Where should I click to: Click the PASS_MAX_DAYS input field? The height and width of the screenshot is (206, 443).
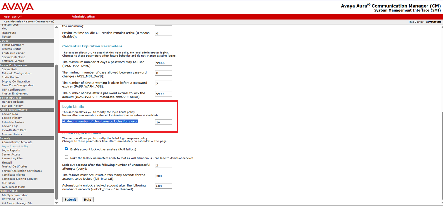(x=163, y=63)
